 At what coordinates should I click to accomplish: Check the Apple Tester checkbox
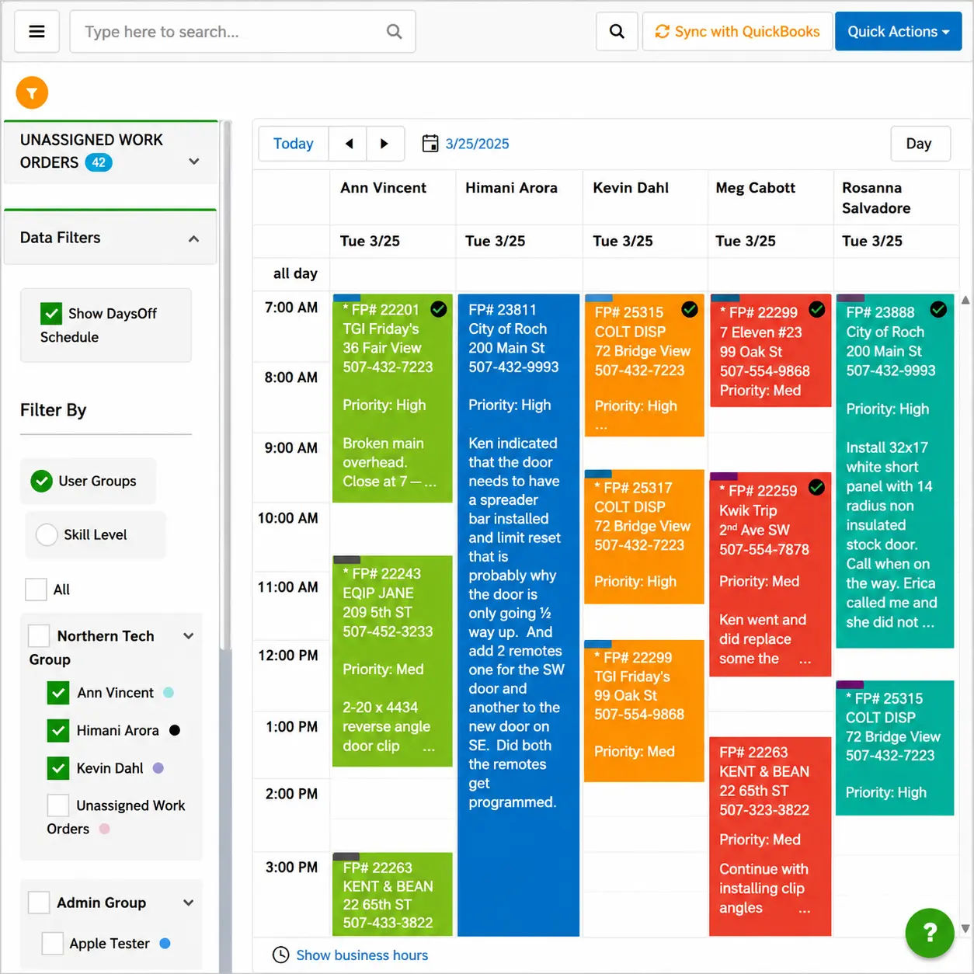[52, 944]
